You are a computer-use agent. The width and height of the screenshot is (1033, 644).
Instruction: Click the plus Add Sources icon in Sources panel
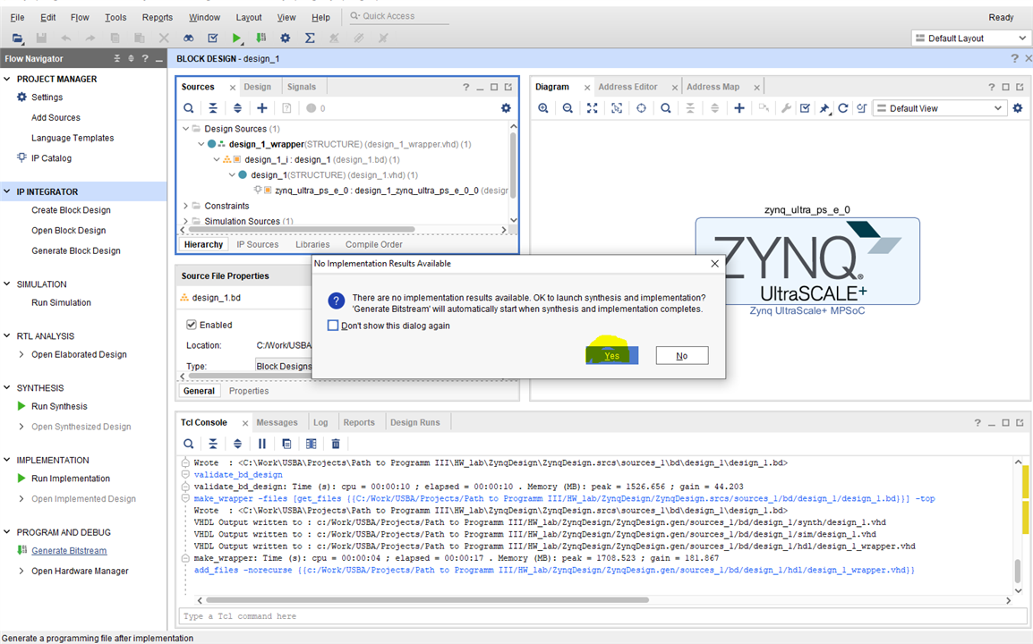pyautogui.click(x=262, y=108)
